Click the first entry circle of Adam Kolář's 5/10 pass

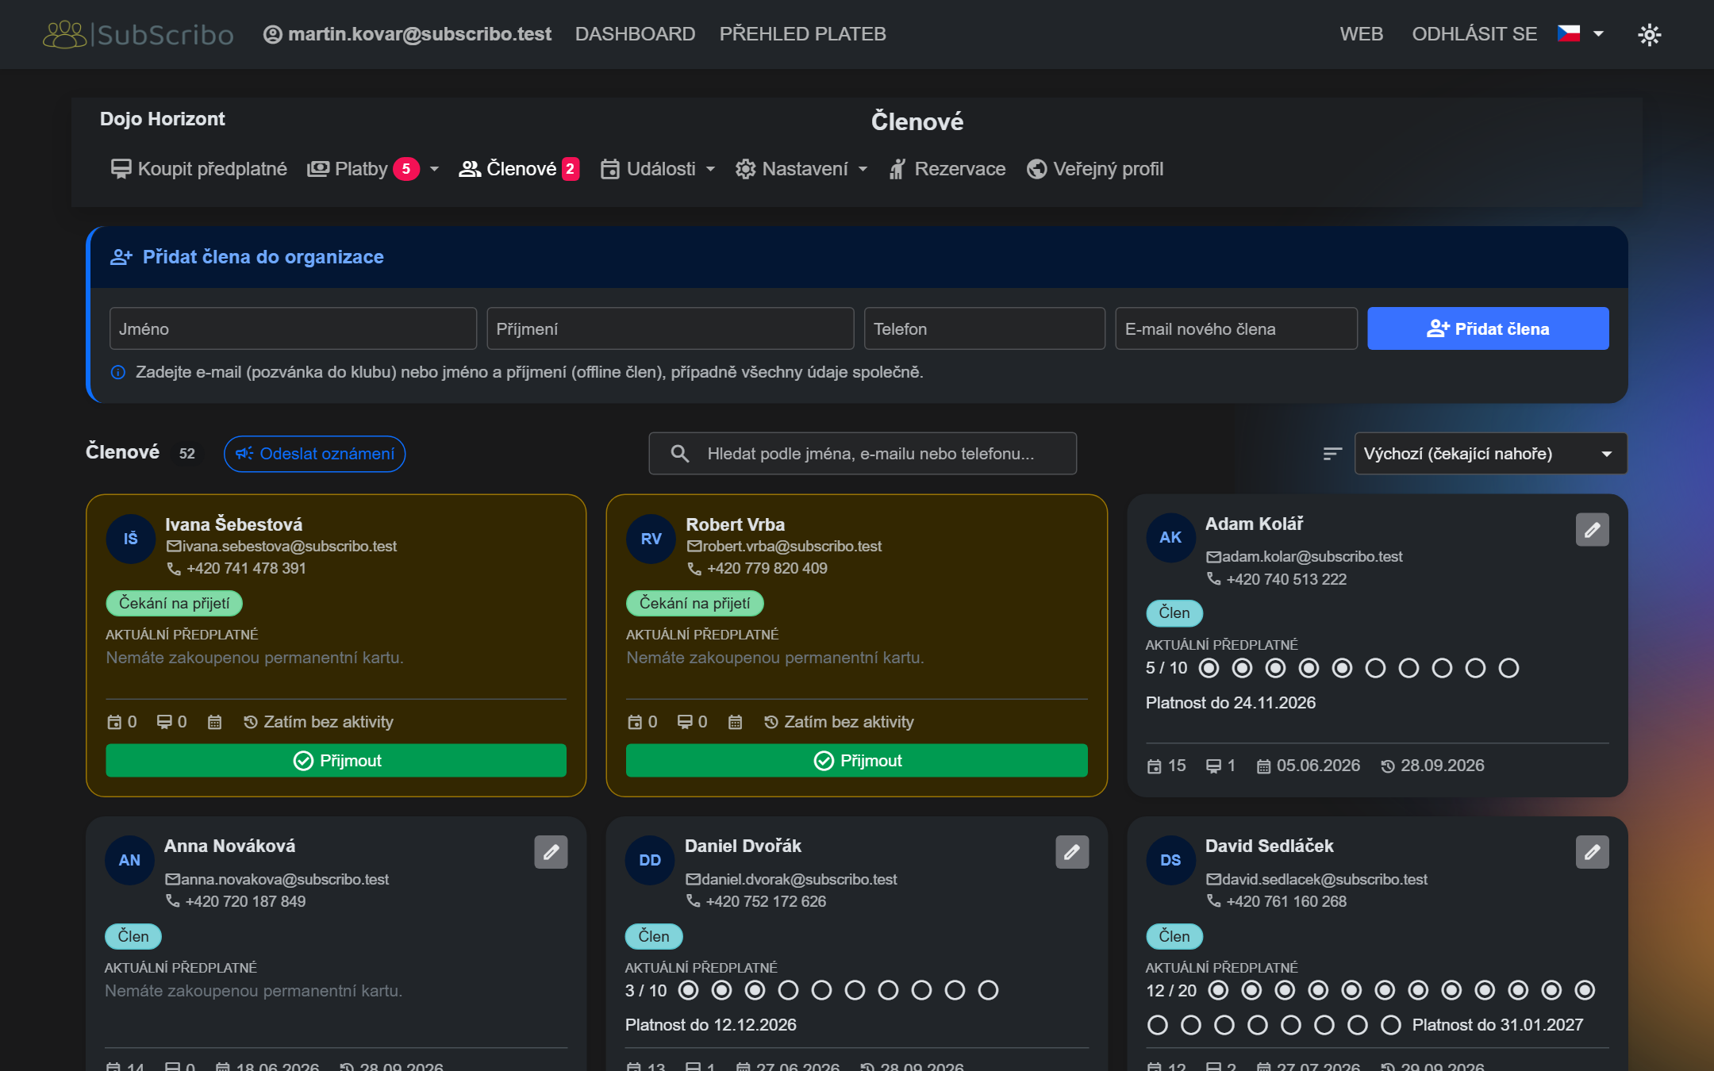coord(1209,668)
